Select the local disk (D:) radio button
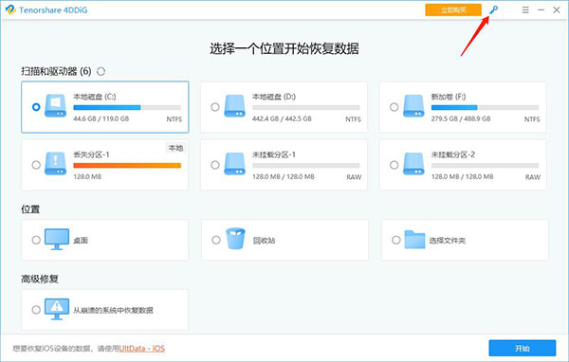The height and width of the screenshot is (362, 569). pyautogui.click(x=215, y=107)
